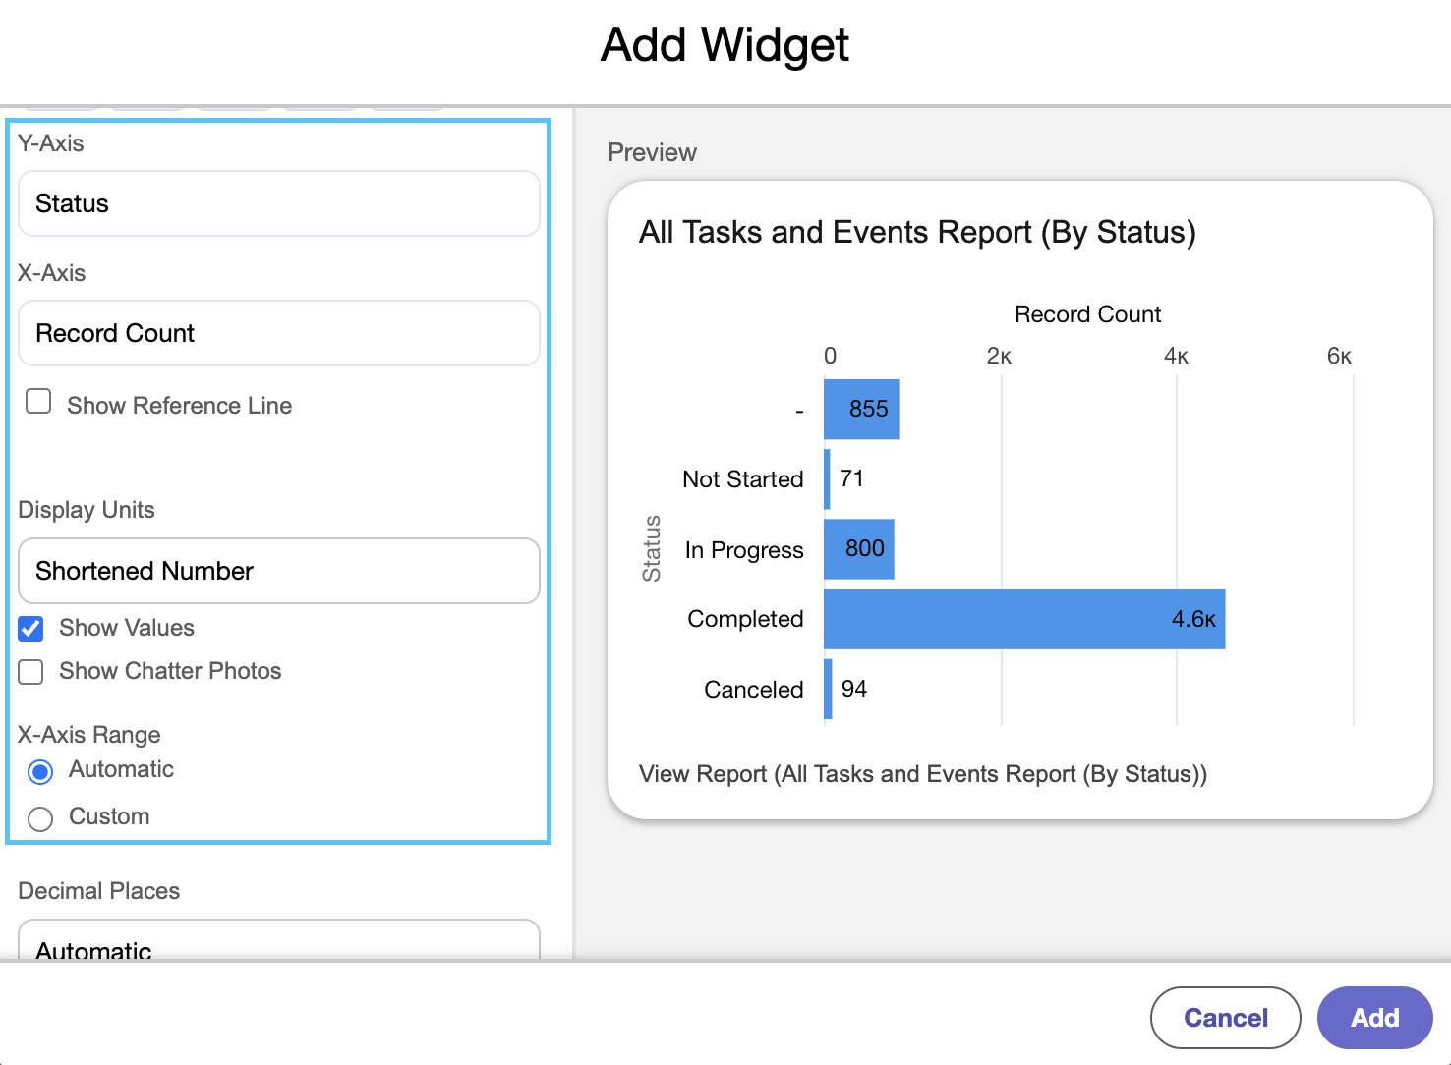
Task: Click the blank status bar showing 855
Action: click(x=861, y=409)
